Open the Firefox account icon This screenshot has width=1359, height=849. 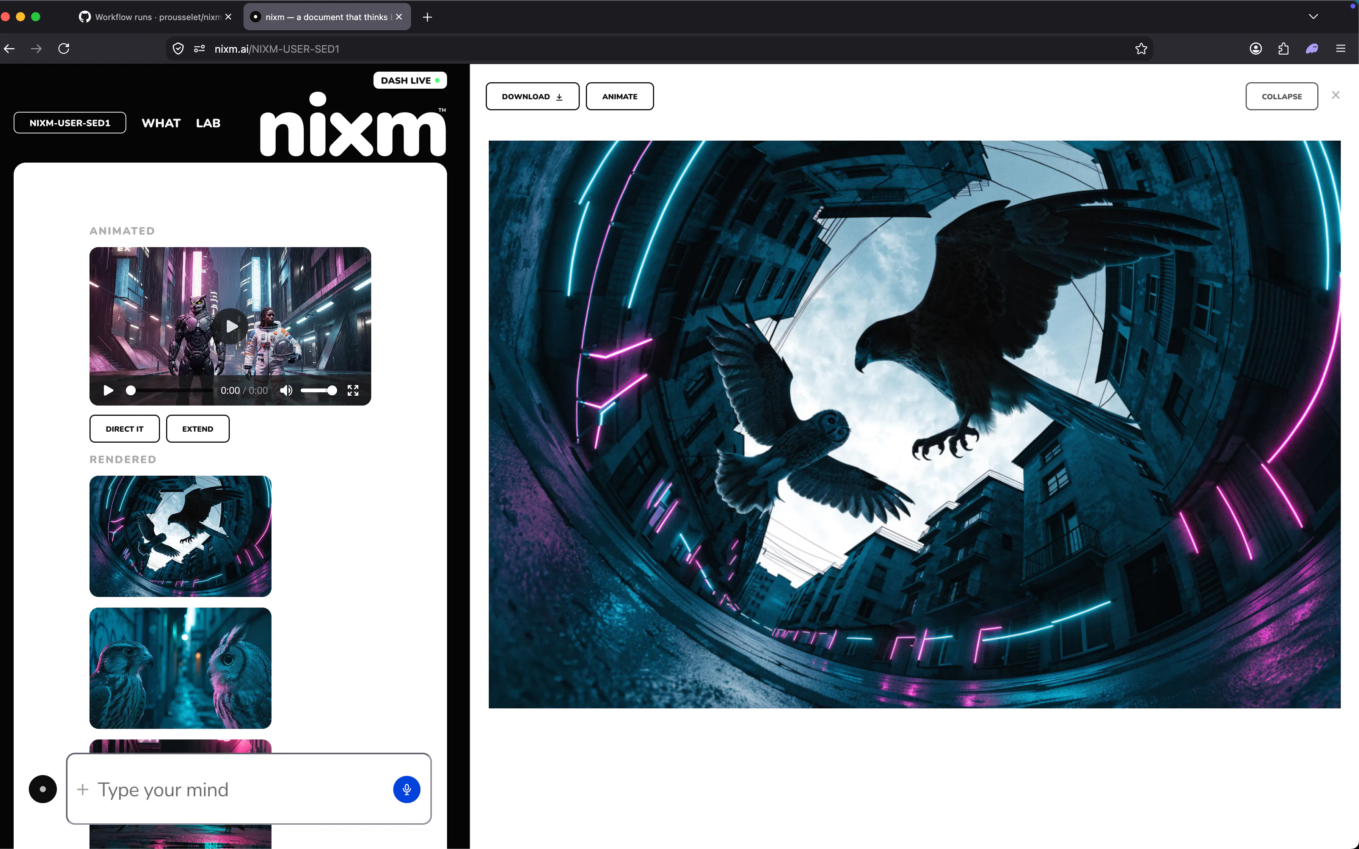click(1255, 49)
